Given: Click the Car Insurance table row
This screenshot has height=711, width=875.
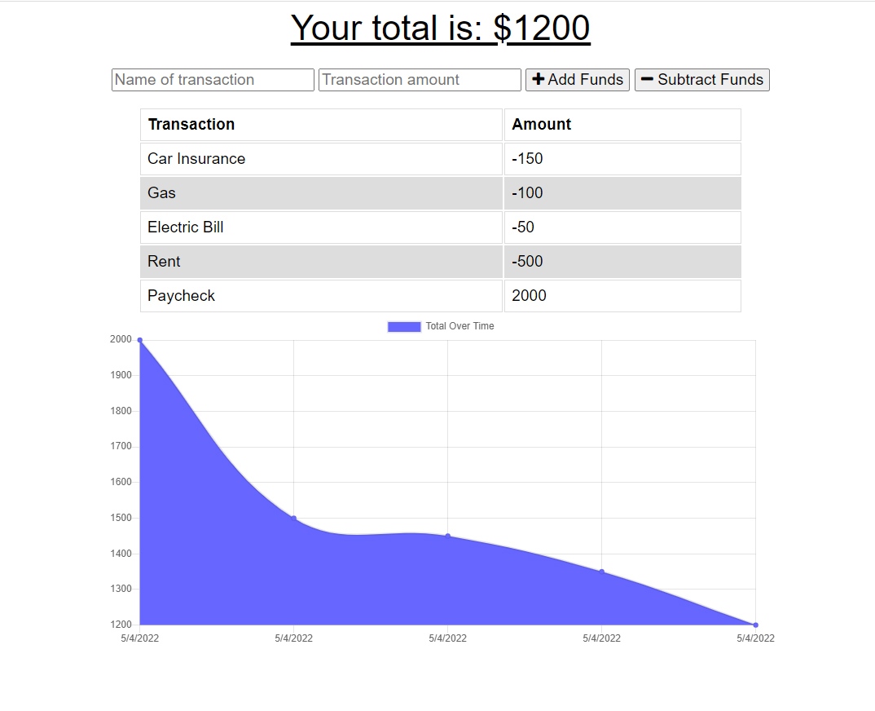Looking at the screenshot, I should pyautogui.click(x=321, y=158).
